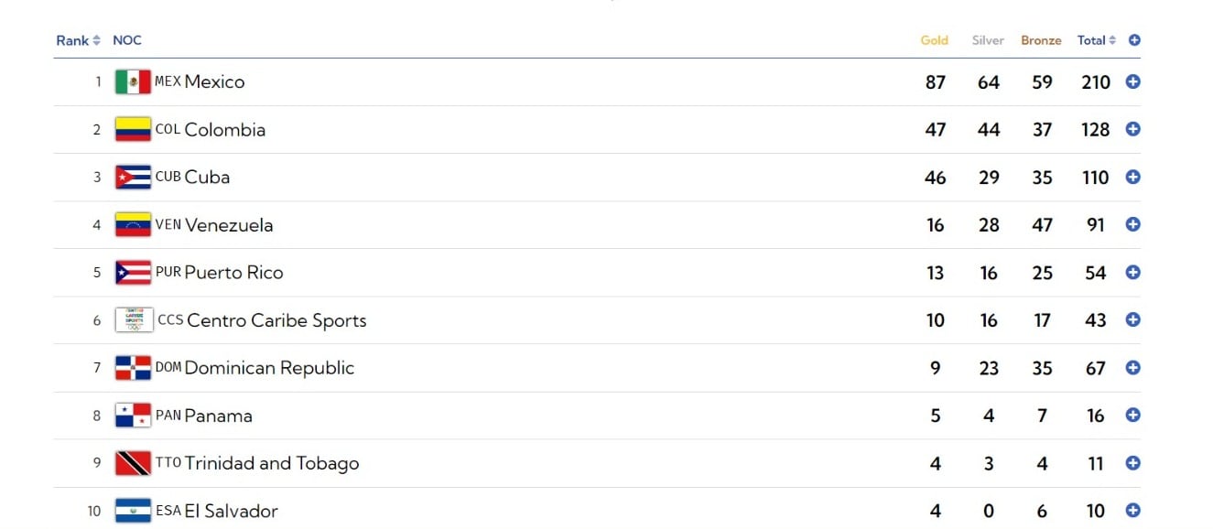1213x529 pixels.
Task: Click the Mexico flag icon
Action: click(x=133, y=82)
